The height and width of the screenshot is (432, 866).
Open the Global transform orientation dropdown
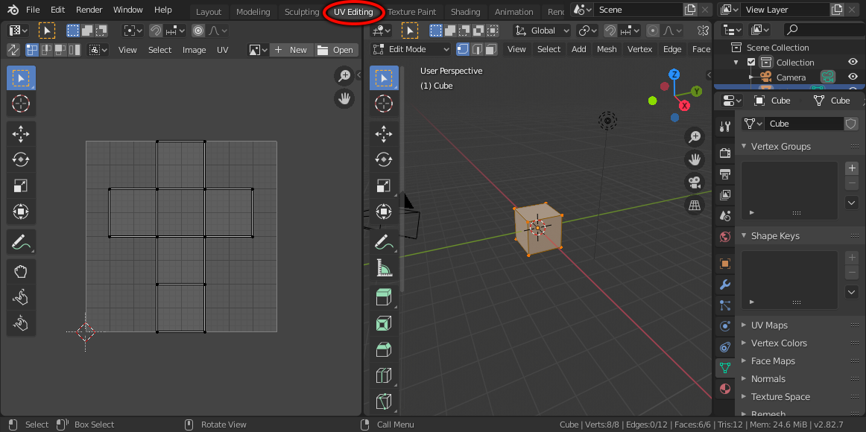(x=542, y=30)
